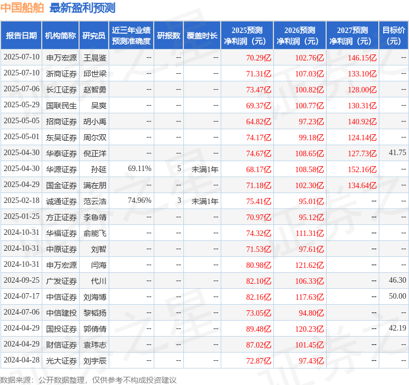Select institution 国联民生

coord(61,106)
